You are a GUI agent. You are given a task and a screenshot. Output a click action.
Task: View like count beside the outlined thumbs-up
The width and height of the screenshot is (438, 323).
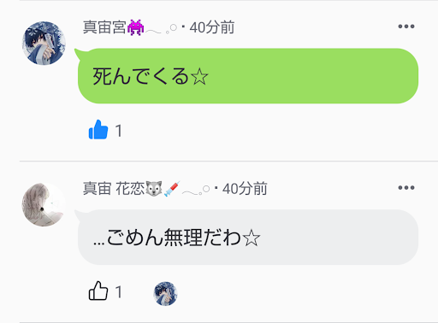119,292
